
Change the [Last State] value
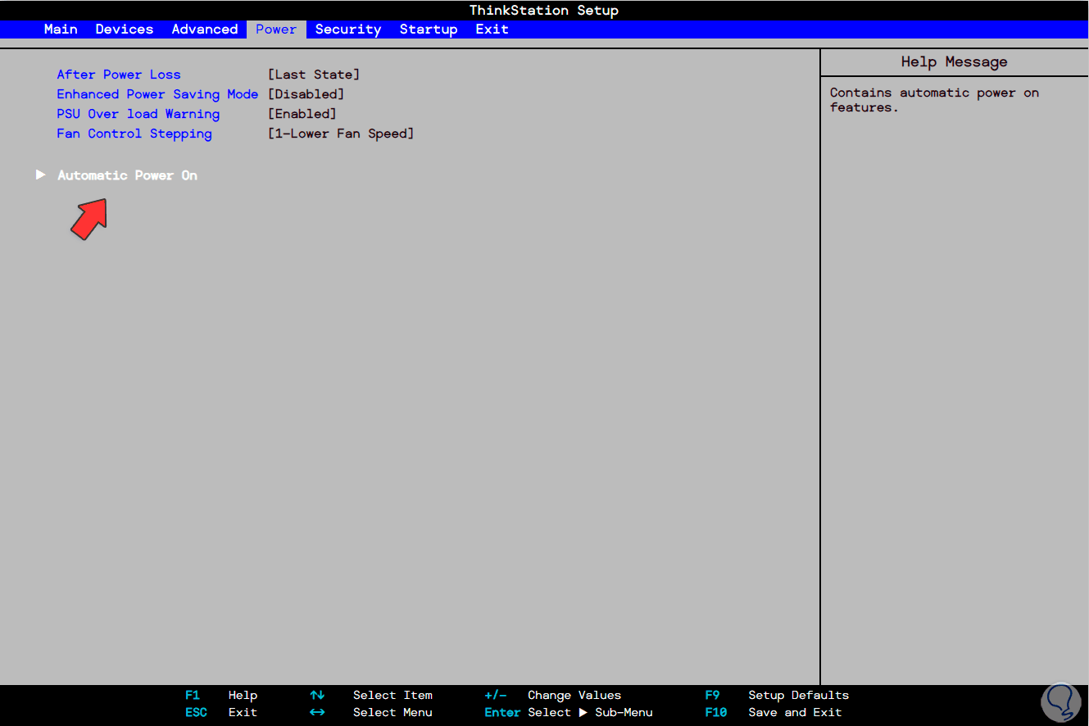314,75
